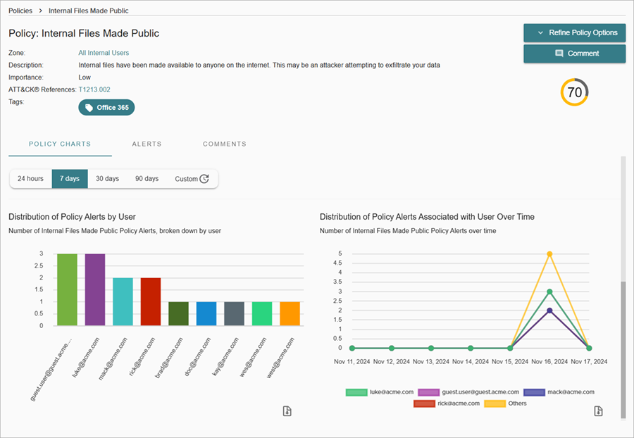Click the breadcrumb arrow after Policies
This screenshot has height=438, width=634.
pyautogui.click(x=40, y=11)
